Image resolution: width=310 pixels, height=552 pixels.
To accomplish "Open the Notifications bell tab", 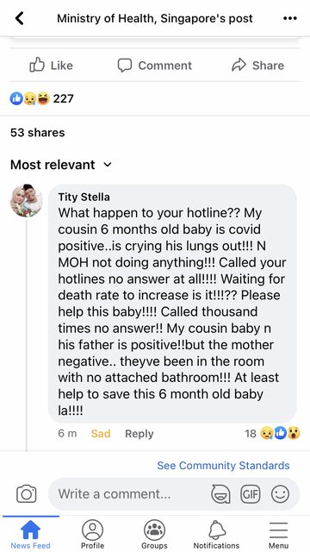I will tap(216, 535).
